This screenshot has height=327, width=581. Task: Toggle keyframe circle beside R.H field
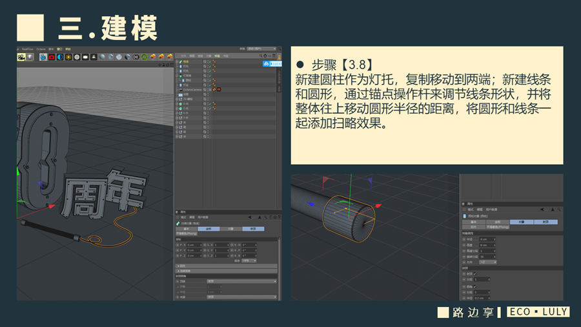pos(232,245)
